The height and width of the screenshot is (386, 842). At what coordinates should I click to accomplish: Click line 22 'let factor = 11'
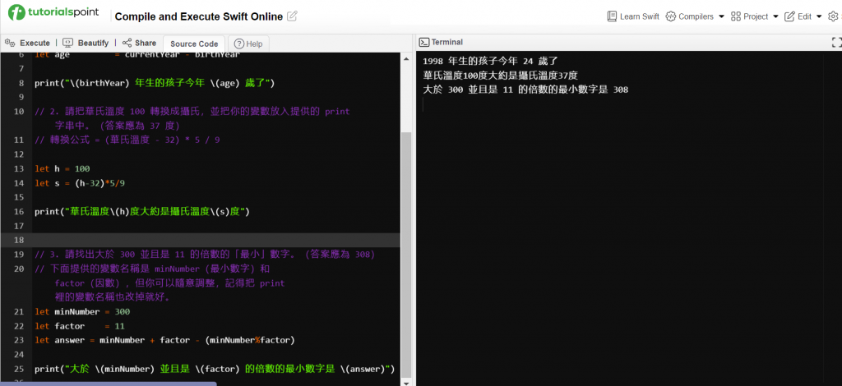point(80,326)
